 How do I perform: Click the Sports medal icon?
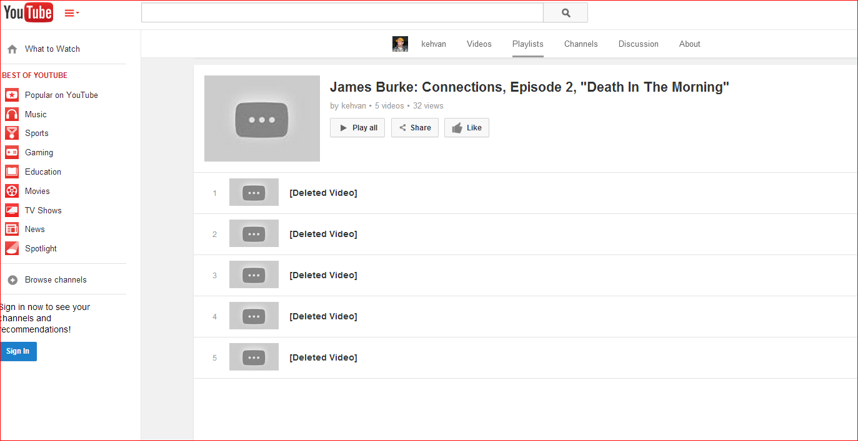(x=12, y=133)
